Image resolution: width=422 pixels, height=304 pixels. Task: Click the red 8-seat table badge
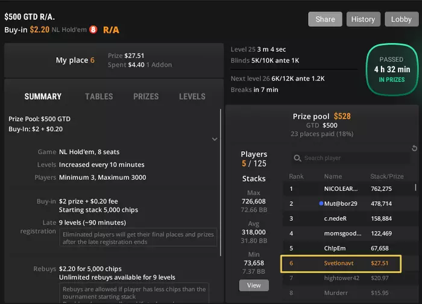point(93,29)
